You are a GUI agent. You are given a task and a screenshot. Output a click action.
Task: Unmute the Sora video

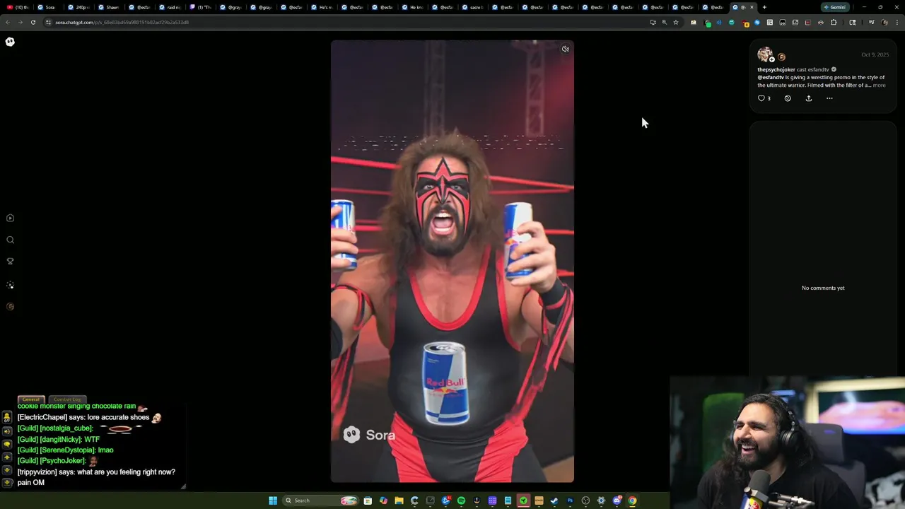[x=566, y=49]
